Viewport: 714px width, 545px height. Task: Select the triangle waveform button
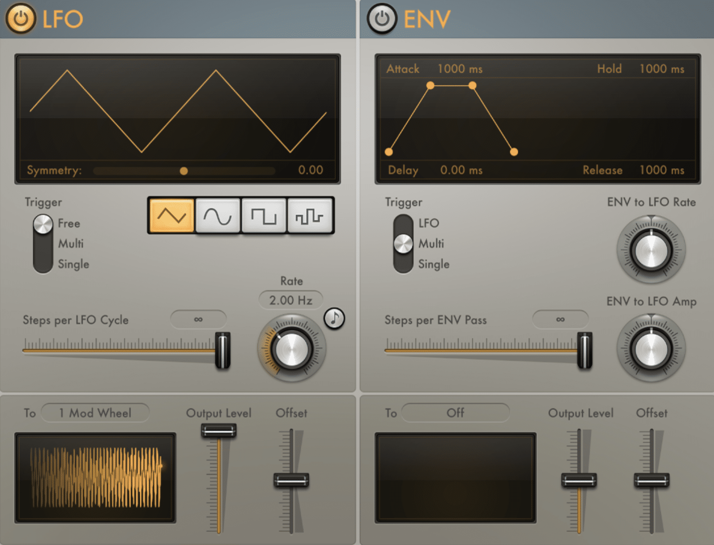pos(172,215)
